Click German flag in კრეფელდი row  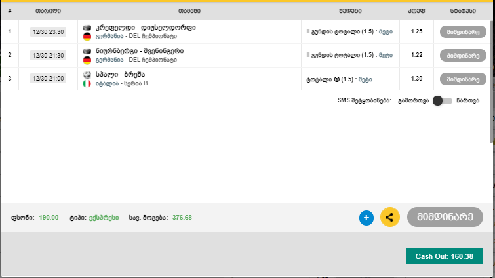coord(87,37)
